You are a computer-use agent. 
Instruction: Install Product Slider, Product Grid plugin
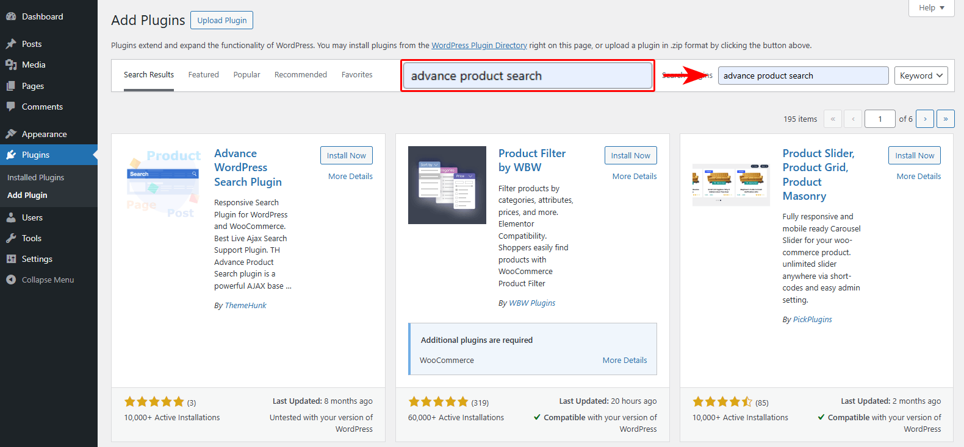coord(915,155)
